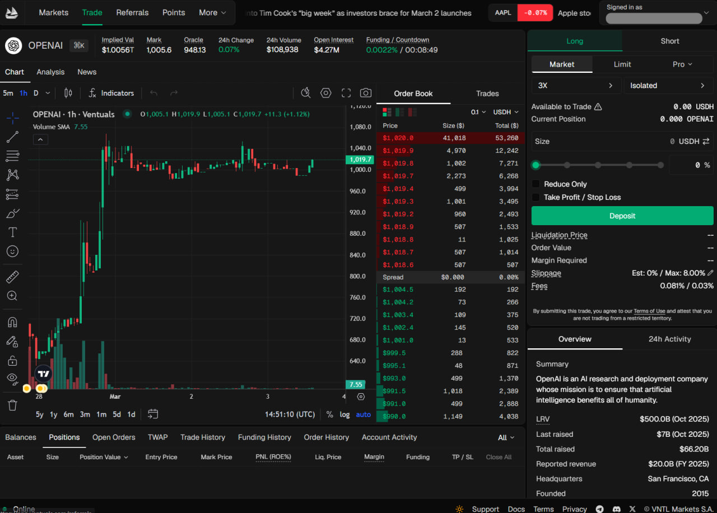Collapse the chart indicator legend
717x513 pixels.
[x=40, y=139]
